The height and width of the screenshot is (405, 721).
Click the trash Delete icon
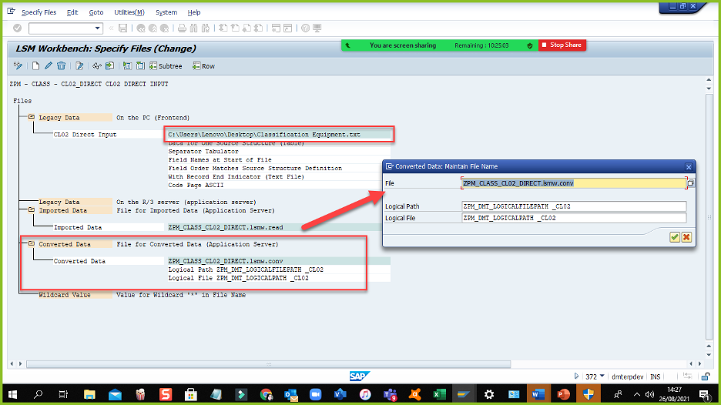coord(61,66)
